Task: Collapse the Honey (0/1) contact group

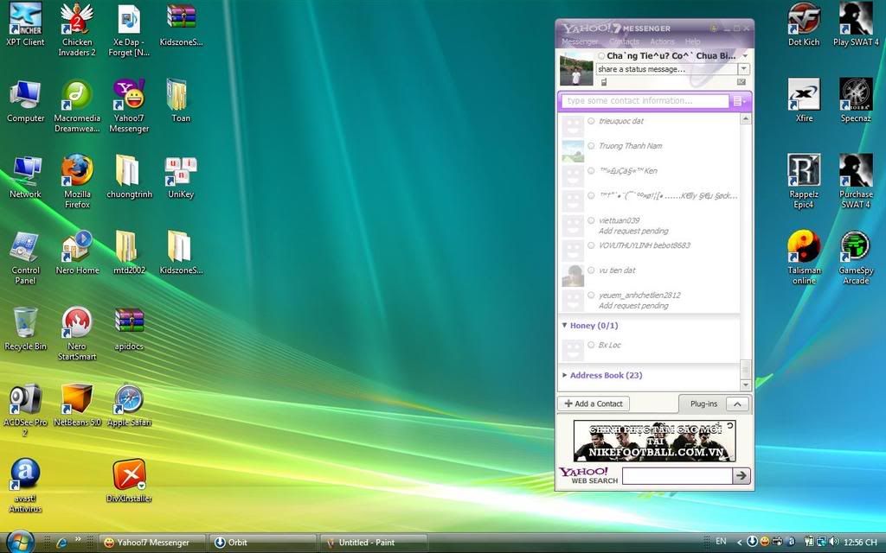Action: click(x=564, y=326)
